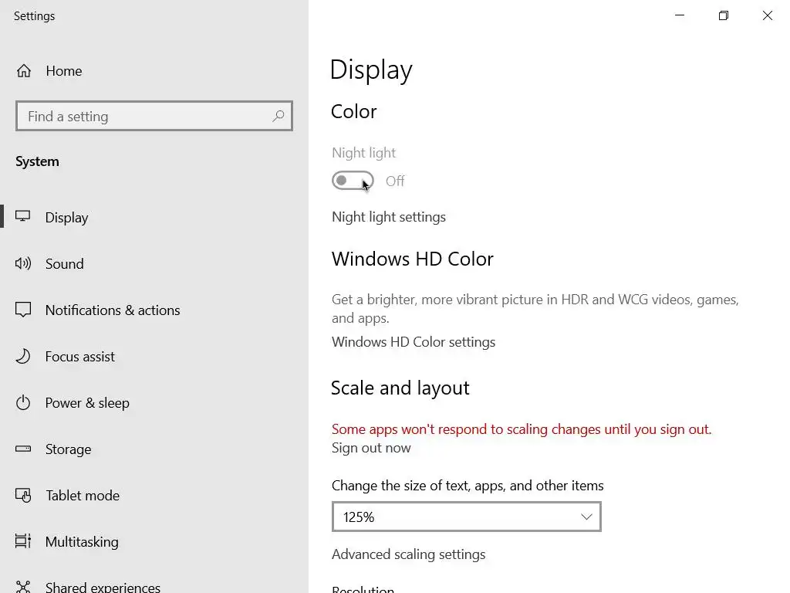Click the Home house icon

click(x=24, y=70)
